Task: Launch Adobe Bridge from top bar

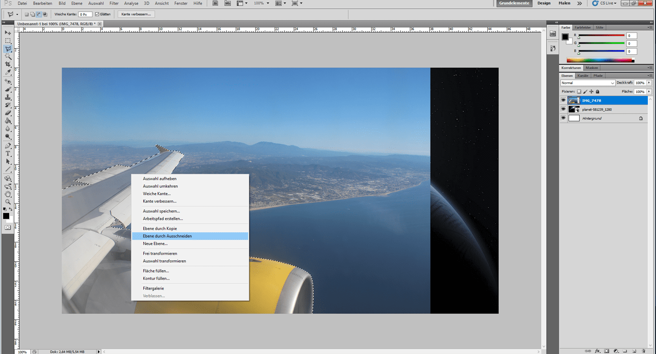Action: 215,3
